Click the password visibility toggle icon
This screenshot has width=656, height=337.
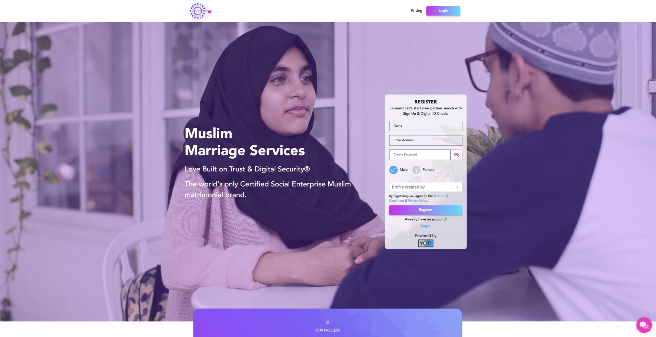click(456, 154)
